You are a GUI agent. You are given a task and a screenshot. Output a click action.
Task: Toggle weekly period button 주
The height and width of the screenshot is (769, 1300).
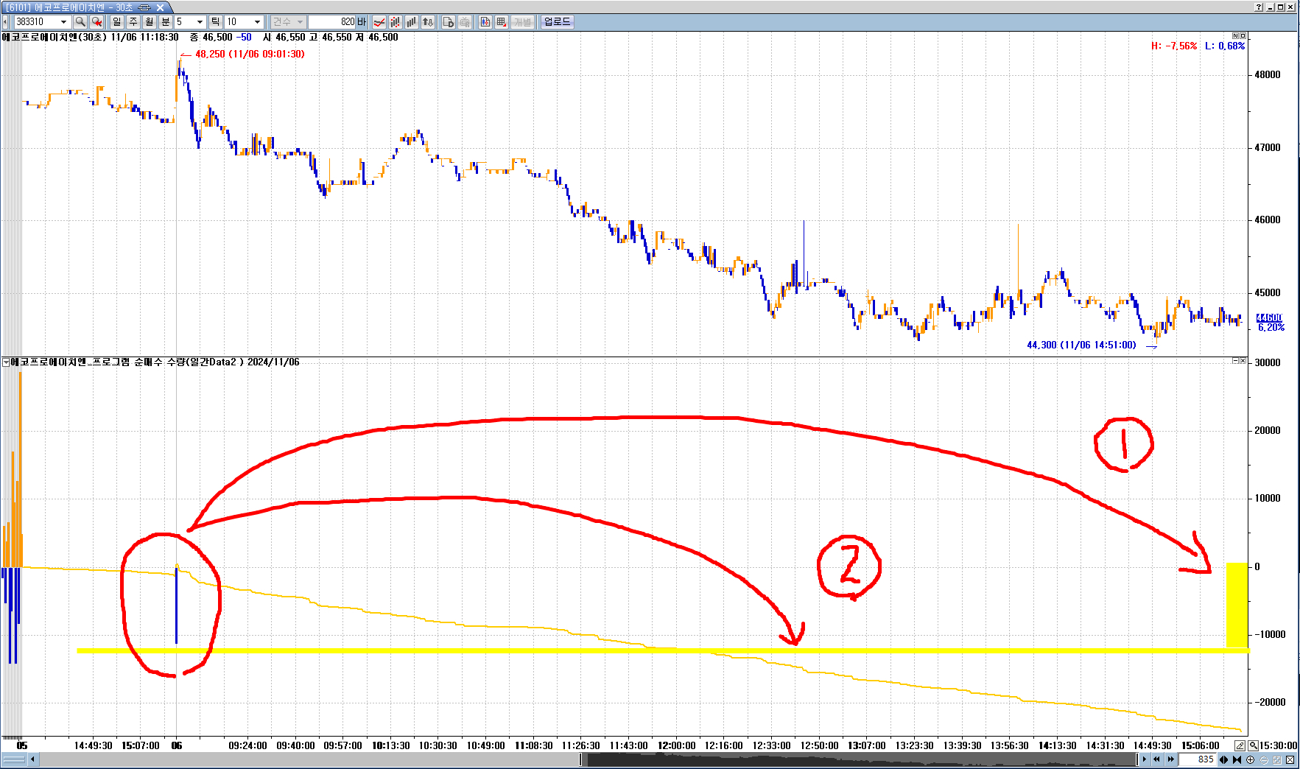(x=133, y=22)
